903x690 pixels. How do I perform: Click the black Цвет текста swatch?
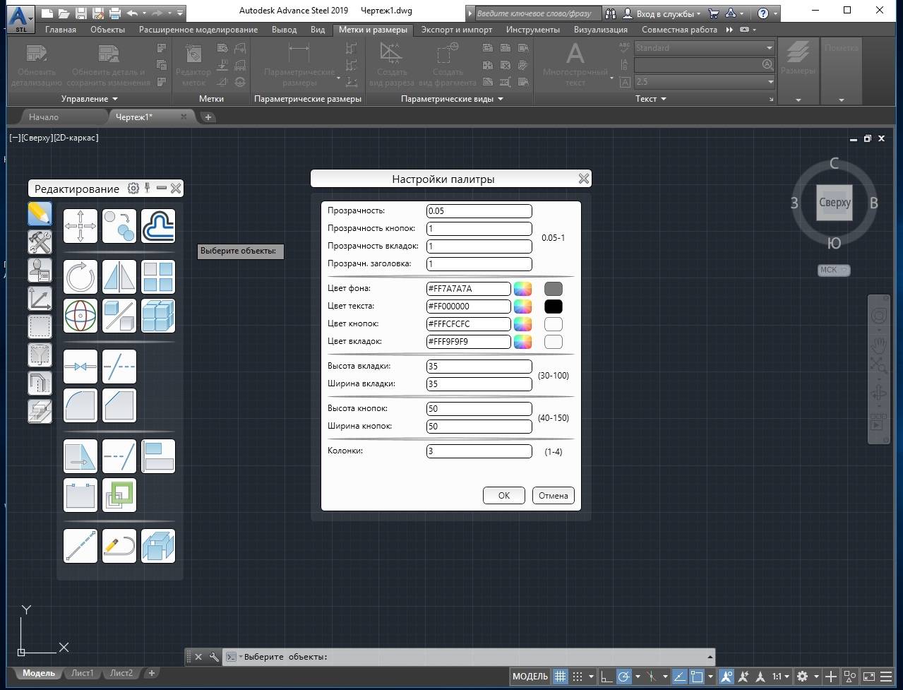pyautogui.click(x=554, y=306)
